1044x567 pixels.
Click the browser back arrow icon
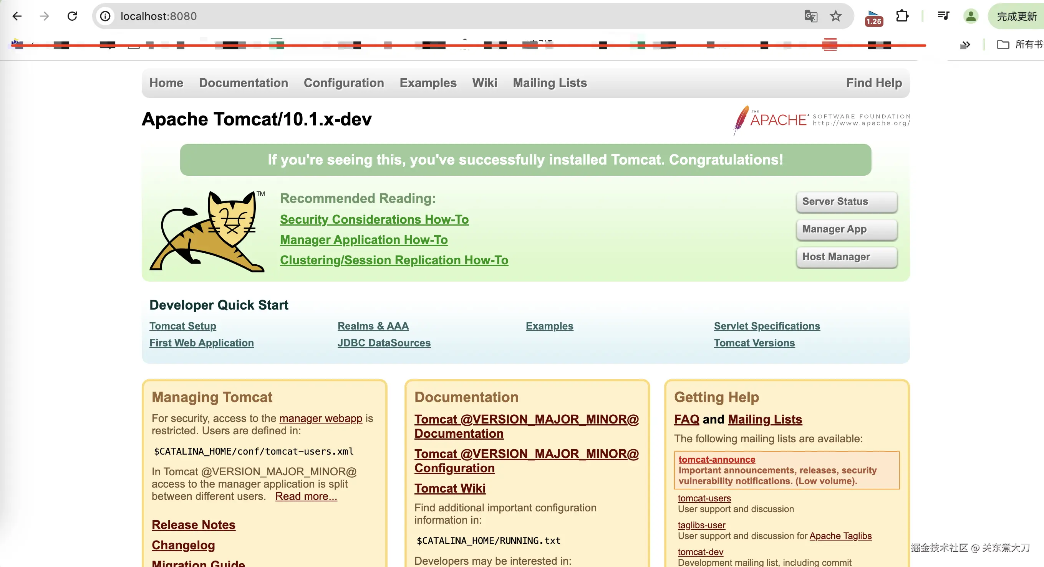coord(17,16)
